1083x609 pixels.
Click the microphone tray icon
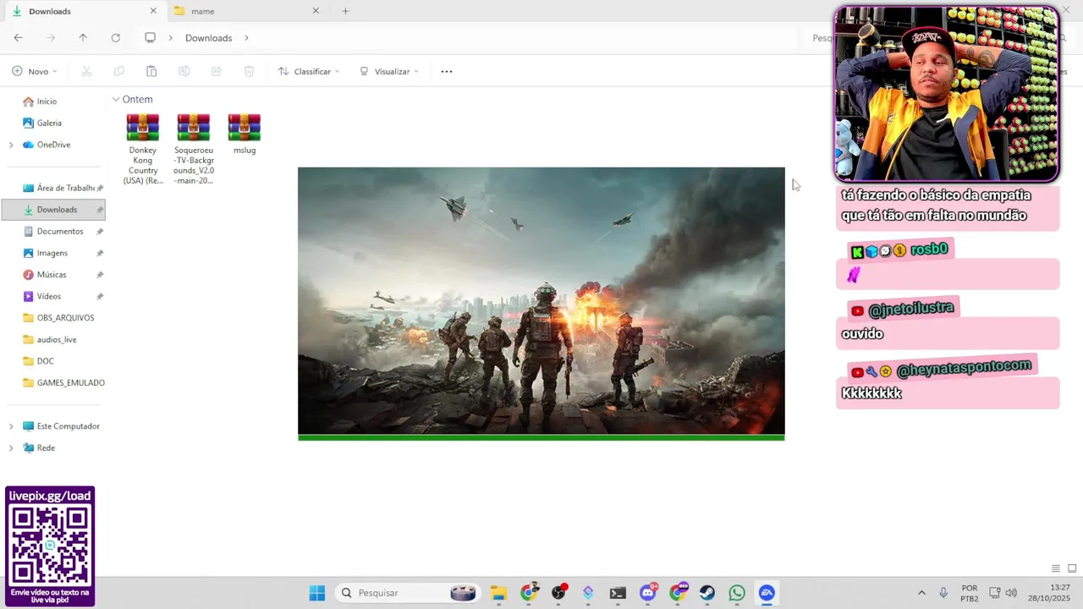click(x=943, y=593)
